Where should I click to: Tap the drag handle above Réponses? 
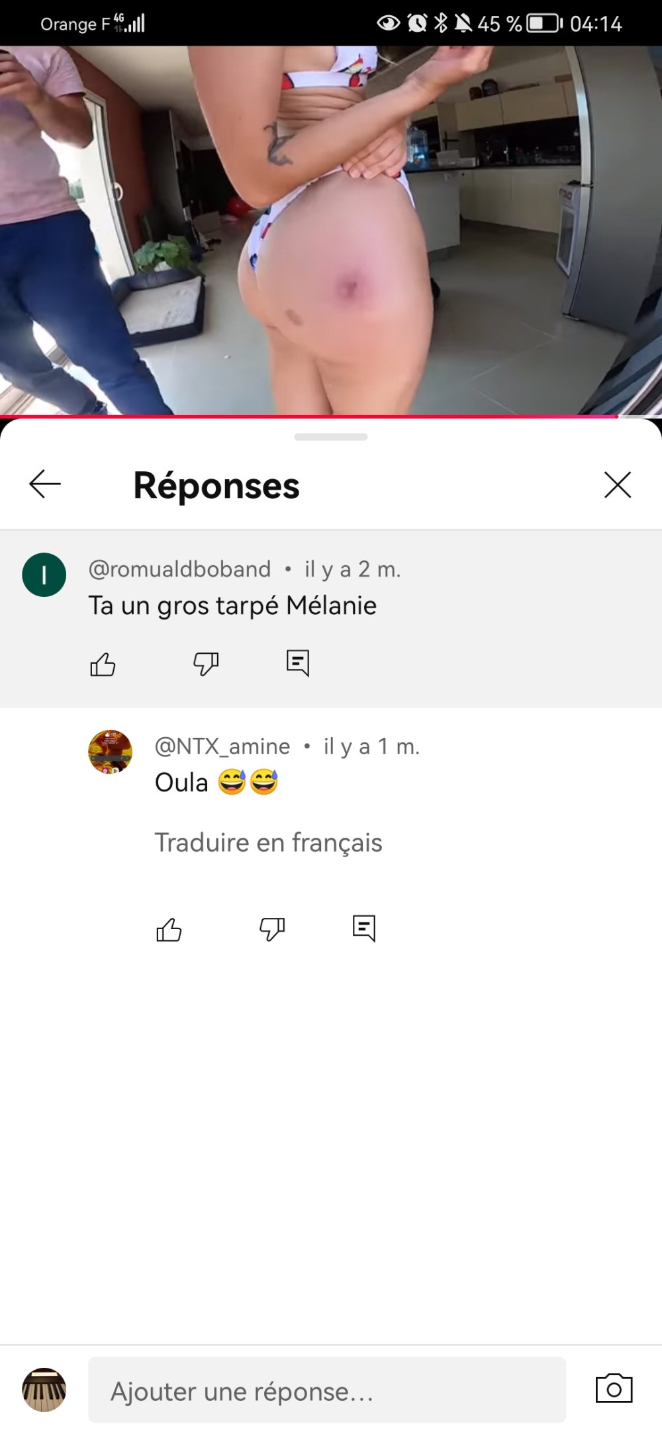[x=331, y=437]
